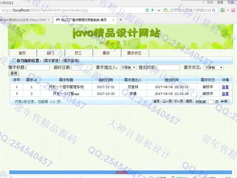Screen dimensions: 237x178
Task: Open the 需求状态 filter dropdown
Action: pyautogui.click(x=214, y=68)
